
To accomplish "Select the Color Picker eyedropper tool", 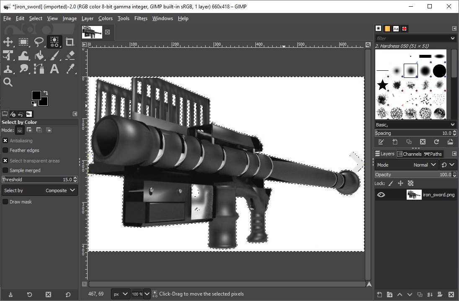I will [70, 69].
